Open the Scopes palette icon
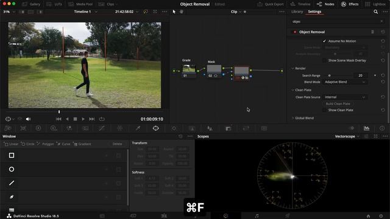The height and width of the screenshot is (219, 390). [366, 128]
